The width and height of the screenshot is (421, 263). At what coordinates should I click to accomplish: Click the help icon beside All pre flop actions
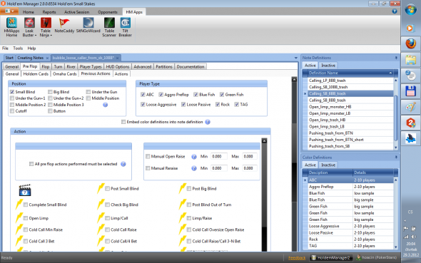[x=123, y=164]
